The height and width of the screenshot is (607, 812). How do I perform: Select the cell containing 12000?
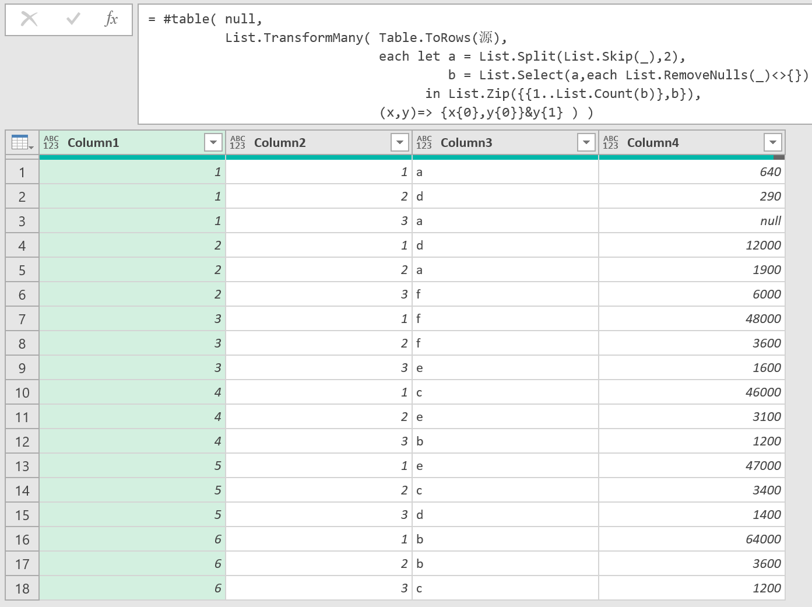(x=691, y=245)
